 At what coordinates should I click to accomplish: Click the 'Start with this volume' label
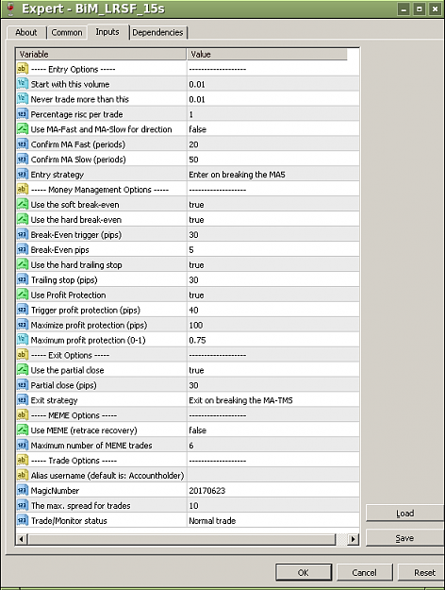click(70, 84)
